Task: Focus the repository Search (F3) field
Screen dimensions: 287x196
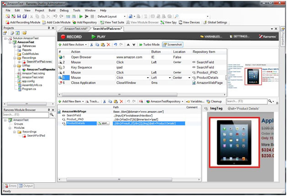Action: click(246, 101)
